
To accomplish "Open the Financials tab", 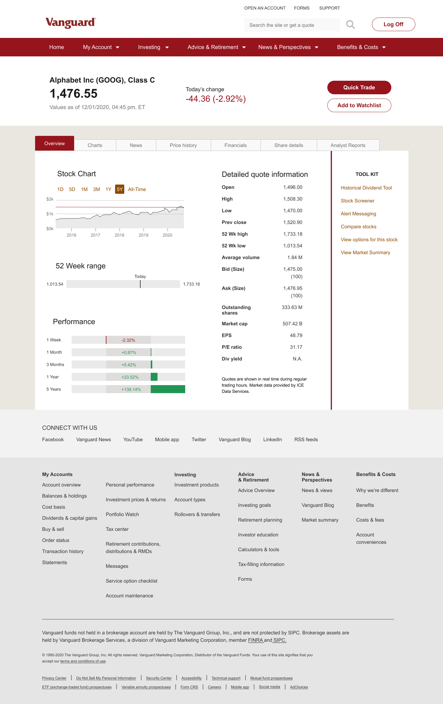I will 236,145.
